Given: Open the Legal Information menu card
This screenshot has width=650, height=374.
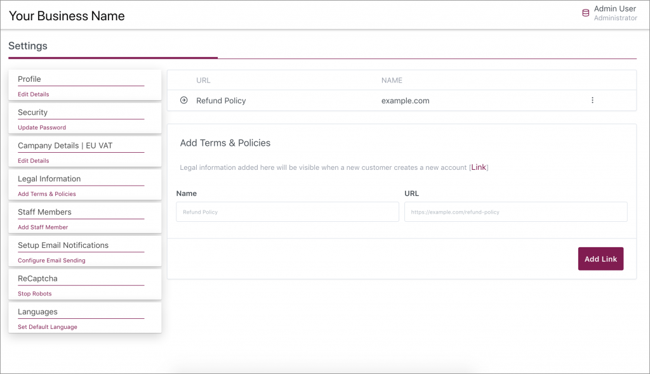Looking at the screenshot, I should [x=50, y=179].
